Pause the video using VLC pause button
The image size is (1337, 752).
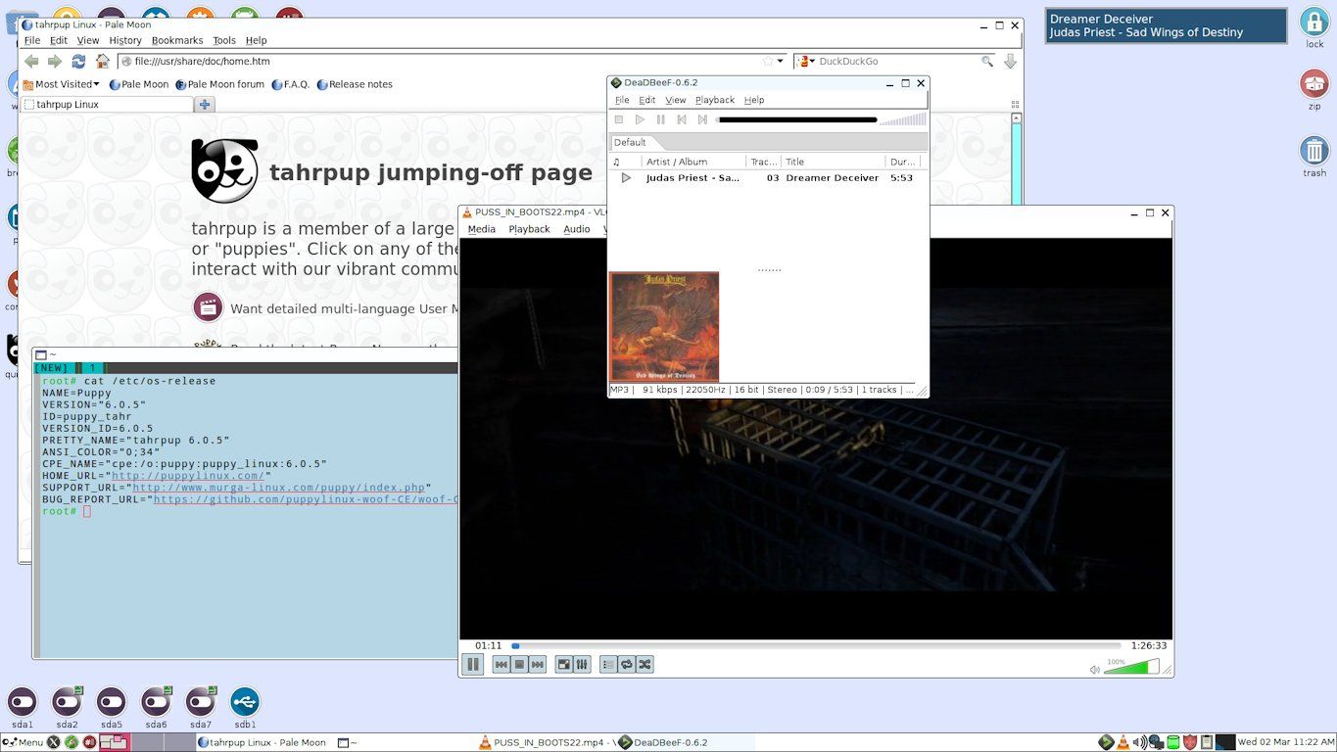pyautogui.click(x=473, y=664)
